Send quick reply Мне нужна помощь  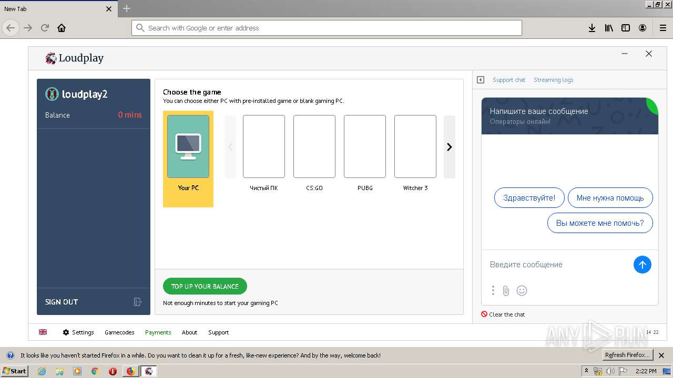pyautogui.click(x=610, y=198)
